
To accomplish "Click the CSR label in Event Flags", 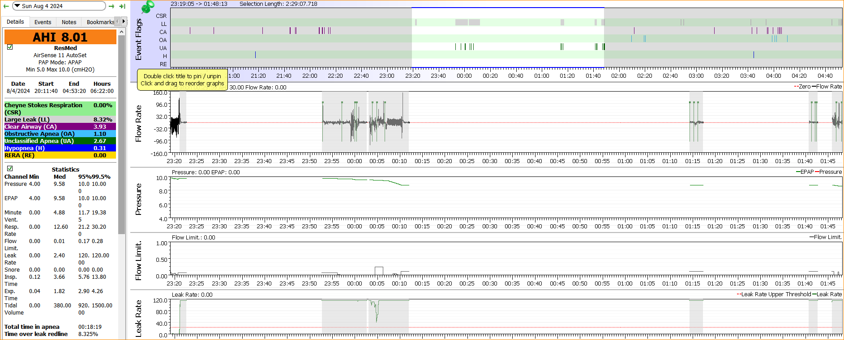I will pyautogui.click(x=161, y=16).
